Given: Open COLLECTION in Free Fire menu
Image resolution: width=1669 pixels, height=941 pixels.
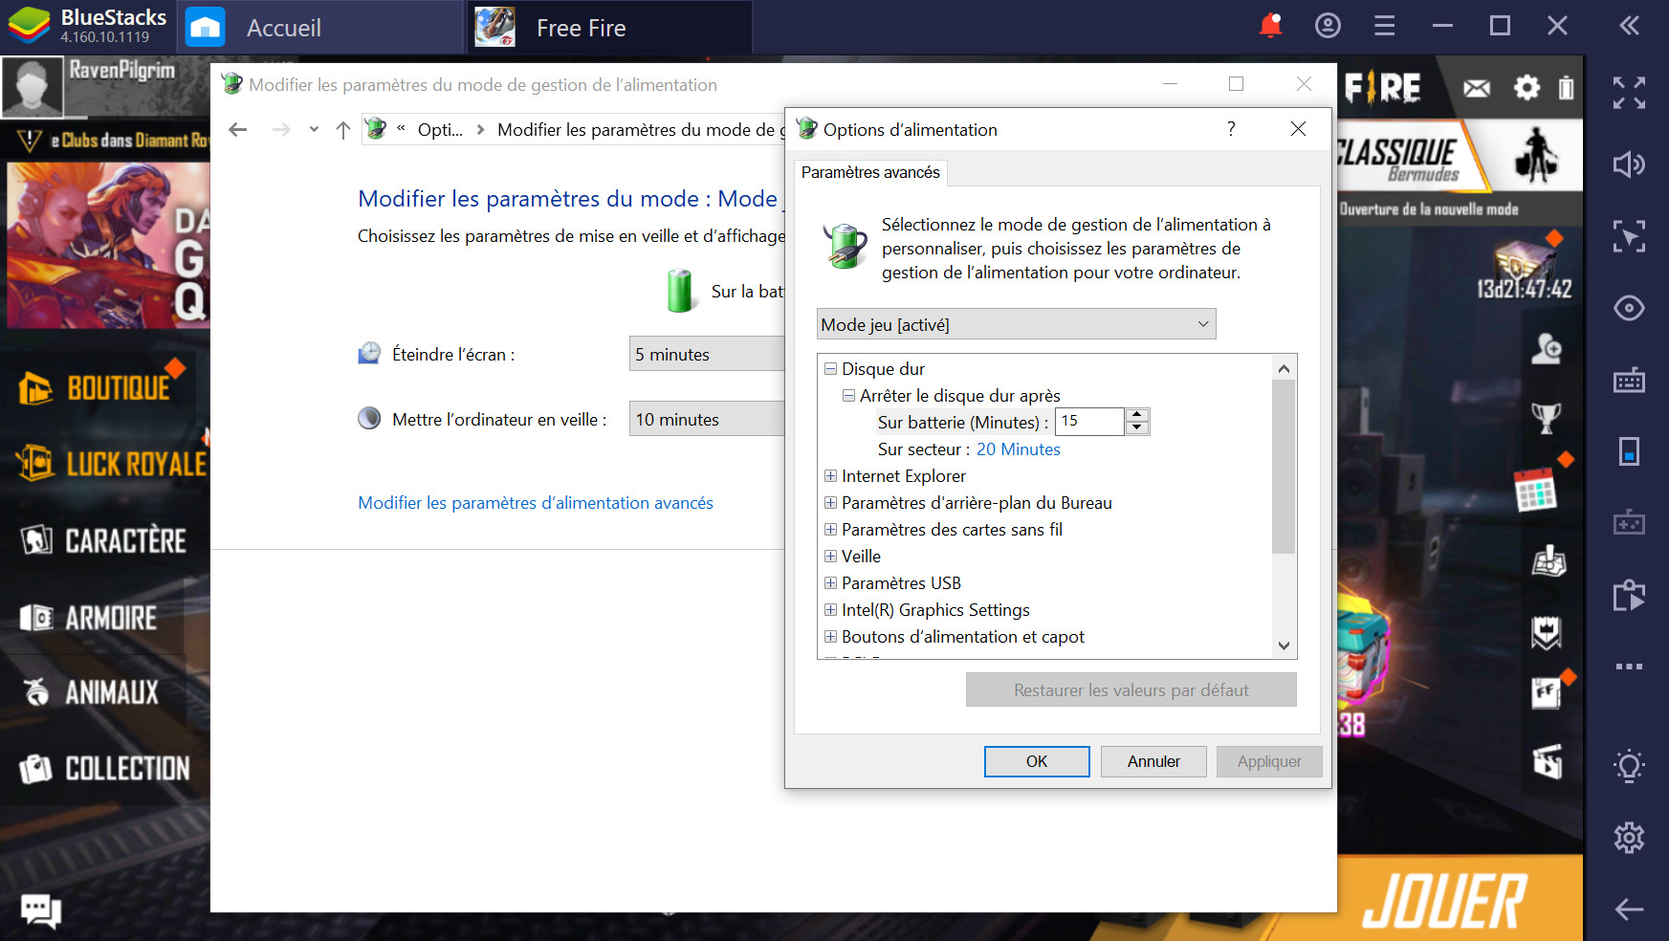Looking at the screenshot, I should 105,769.
